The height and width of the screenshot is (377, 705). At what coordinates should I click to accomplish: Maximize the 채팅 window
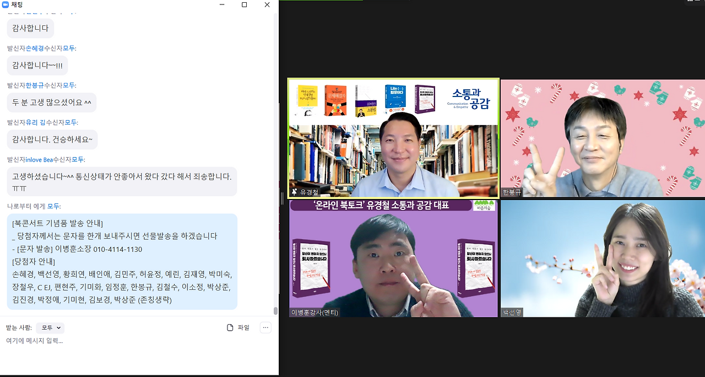point(245,4)
